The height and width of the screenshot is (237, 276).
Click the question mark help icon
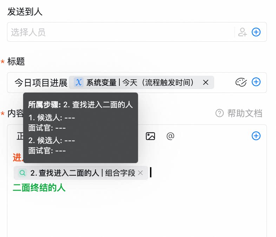[219, 113]
